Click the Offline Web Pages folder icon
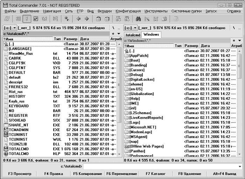The width and height of the screenshot is (245, 179). click(126, 146)
